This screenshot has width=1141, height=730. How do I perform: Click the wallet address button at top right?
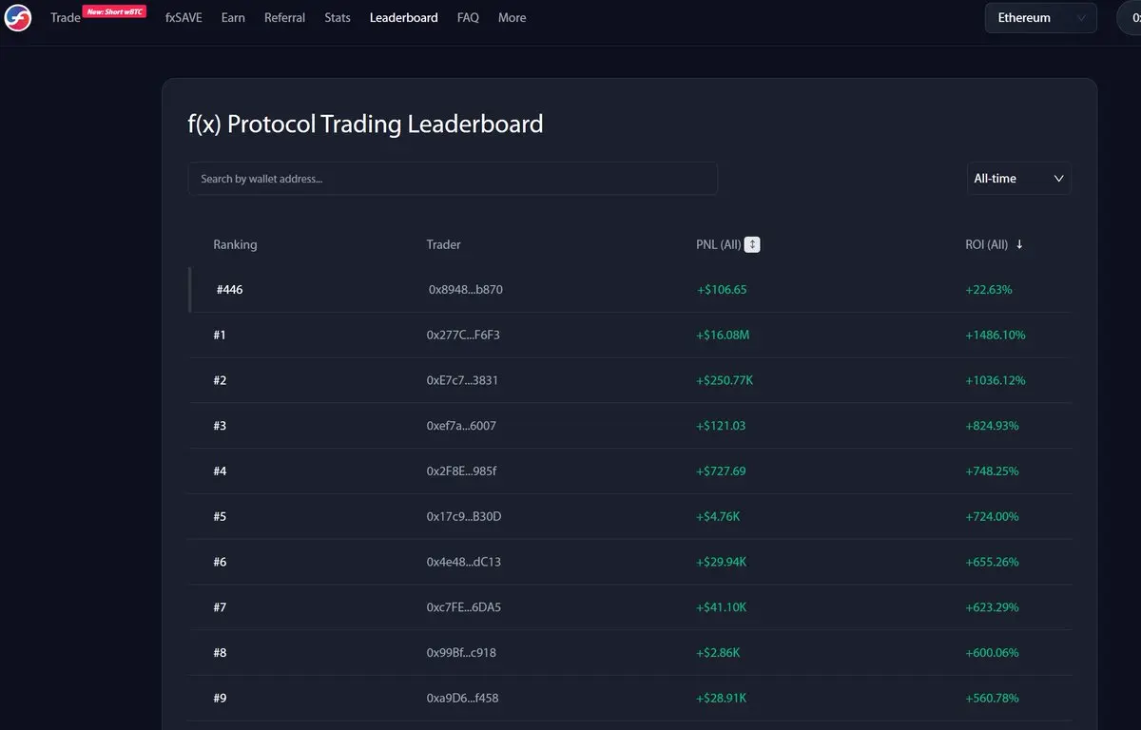[1129, 18]
